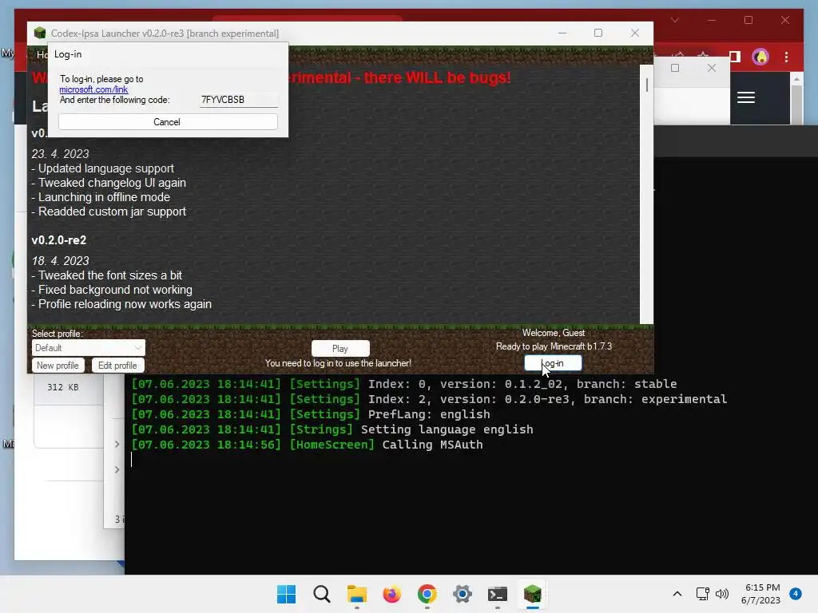Launch Firefox from the taskbar
This screenshot has width=818, height=613.
pos(391,594)
